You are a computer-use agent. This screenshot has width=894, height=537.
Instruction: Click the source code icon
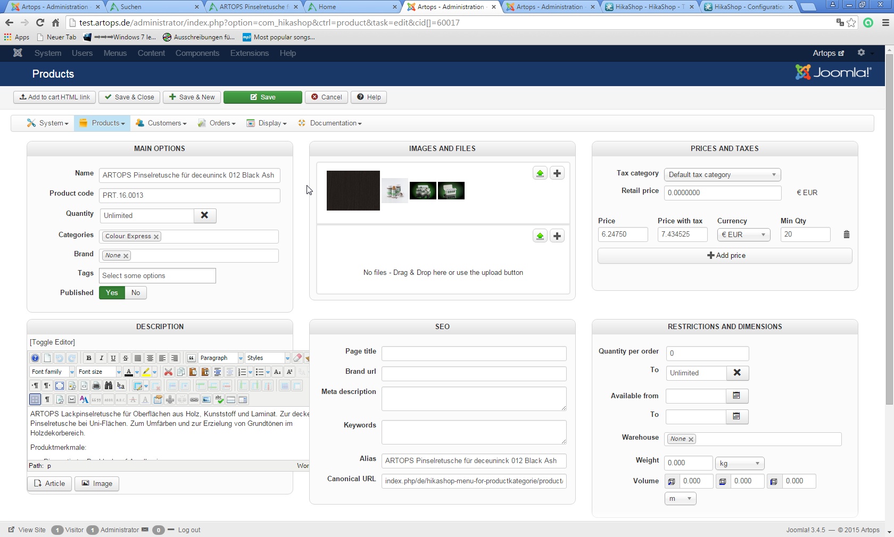[84, 385]
